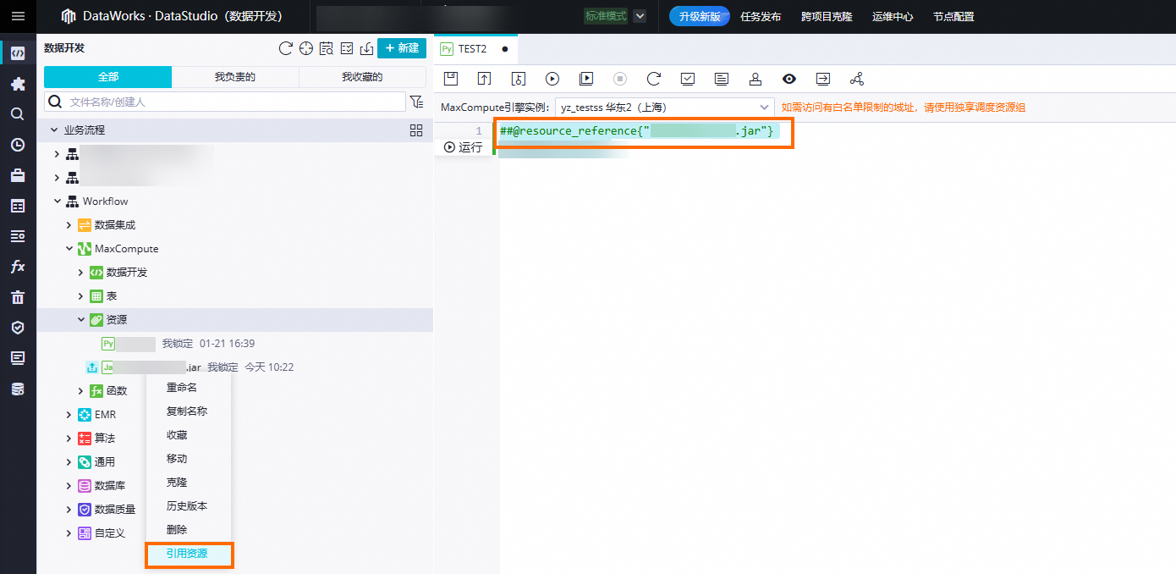Open the database stack icon in sidebar

pos(18,389)
